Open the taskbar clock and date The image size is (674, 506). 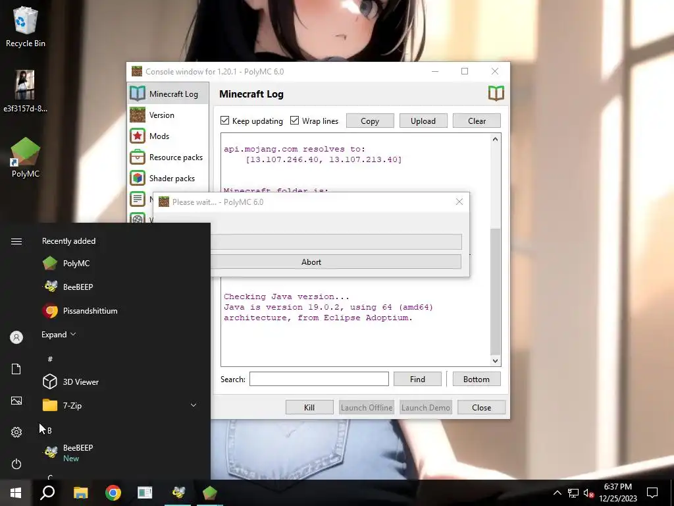pyautogui.click(x=617, y=493)
